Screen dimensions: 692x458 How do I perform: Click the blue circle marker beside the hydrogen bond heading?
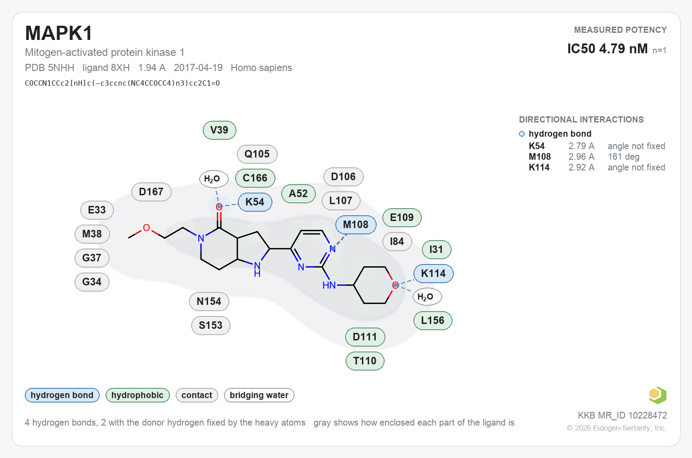pos(522,134)
